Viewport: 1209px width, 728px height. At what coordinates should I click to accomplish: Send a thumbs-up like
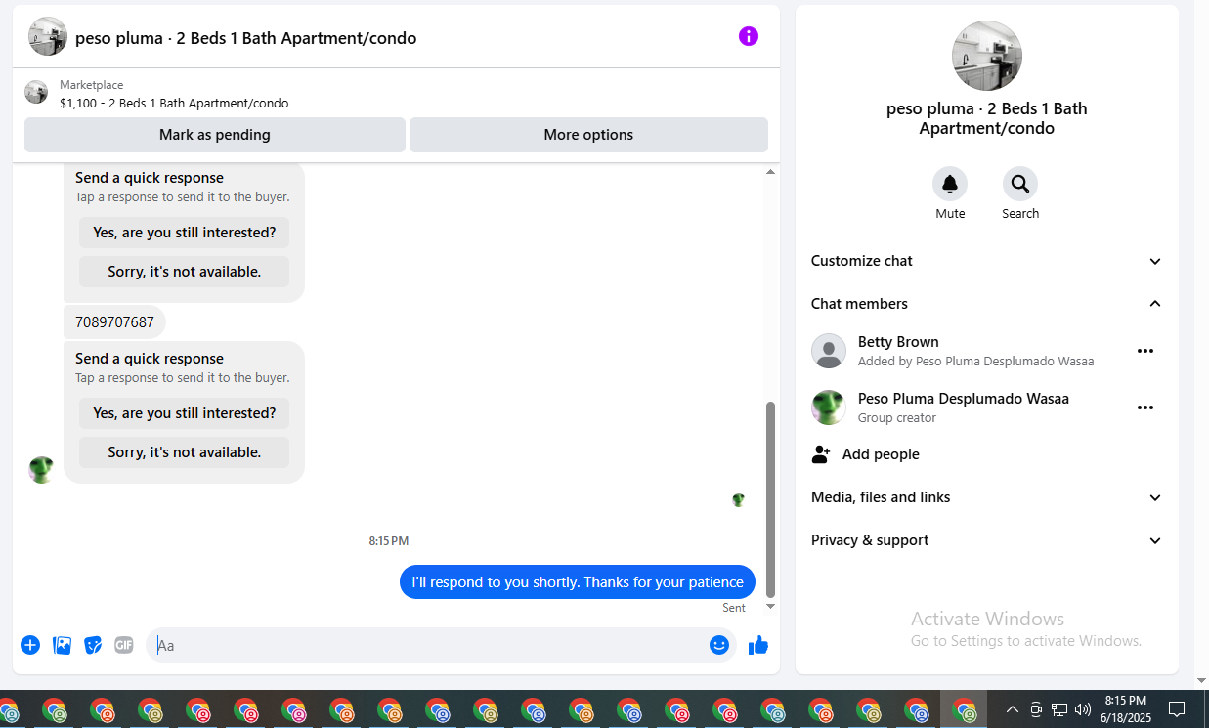tap(758, 645)
